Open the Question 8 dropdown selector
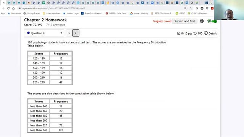 44,33
